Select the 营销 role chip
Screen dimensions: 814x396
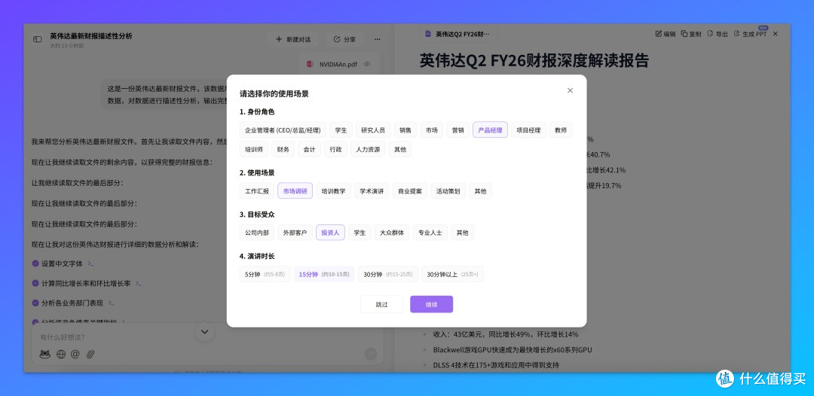(458, 130)
